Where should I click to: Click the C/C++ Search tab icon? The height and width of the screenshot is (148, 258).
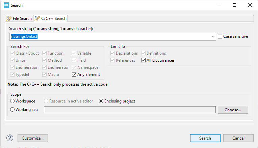pos(37,19)
